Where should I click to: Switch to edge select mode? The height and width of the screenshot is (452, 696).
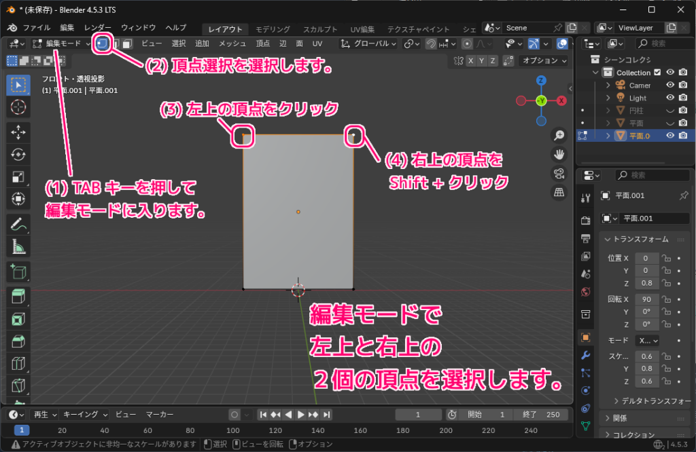(118, 43)
